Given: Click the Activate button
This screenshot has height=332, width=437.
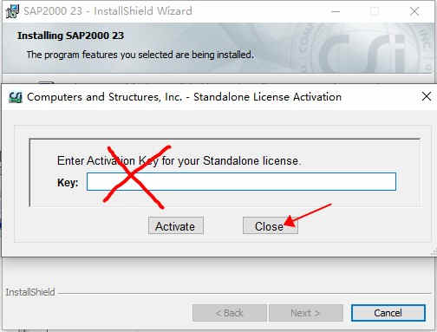Looking at the screenshot, I should point(176,225).
